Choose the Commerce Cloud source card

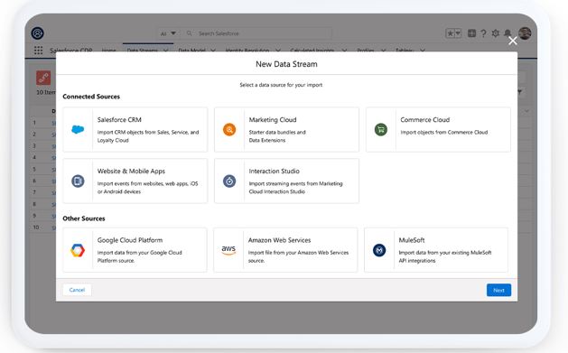(x=438, y=129)
